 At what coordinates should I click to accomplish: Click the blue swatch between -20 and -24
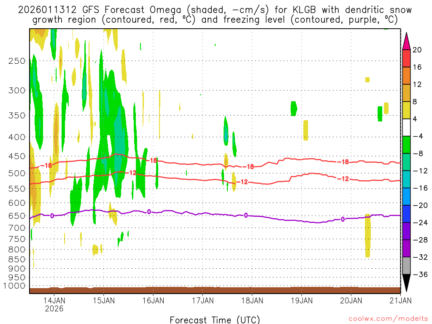pyautogui.click(x=406, y=214)
